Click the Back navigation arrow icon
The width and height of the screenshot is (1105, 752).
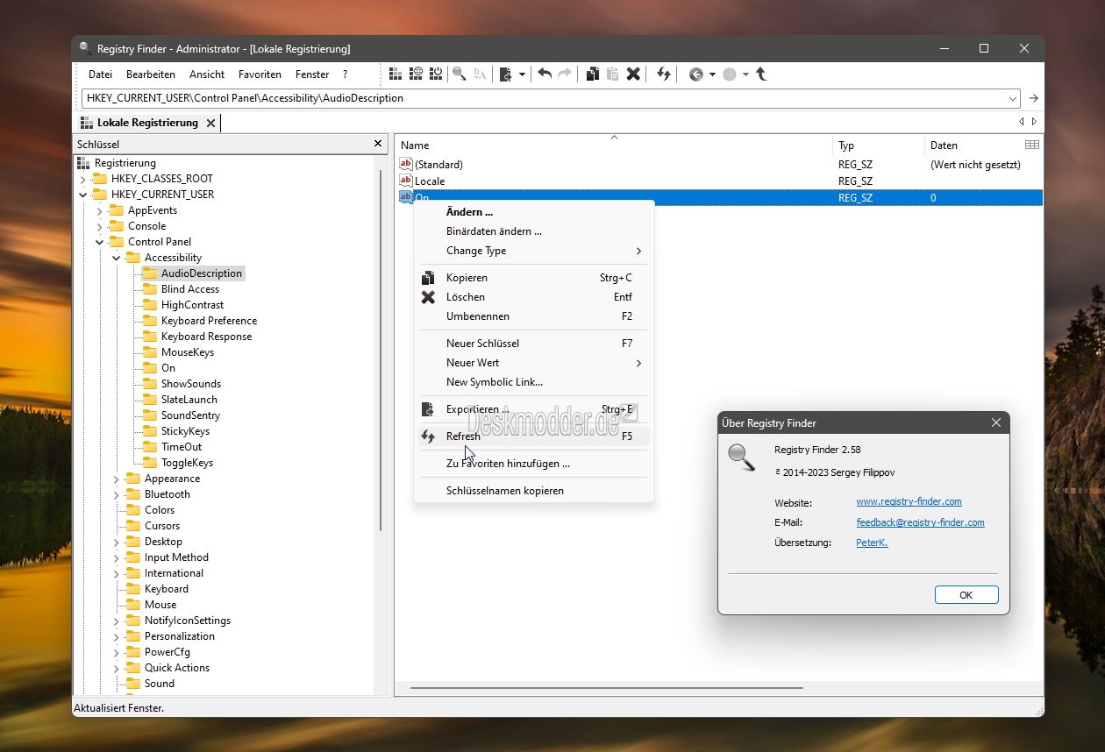[696, 74]
